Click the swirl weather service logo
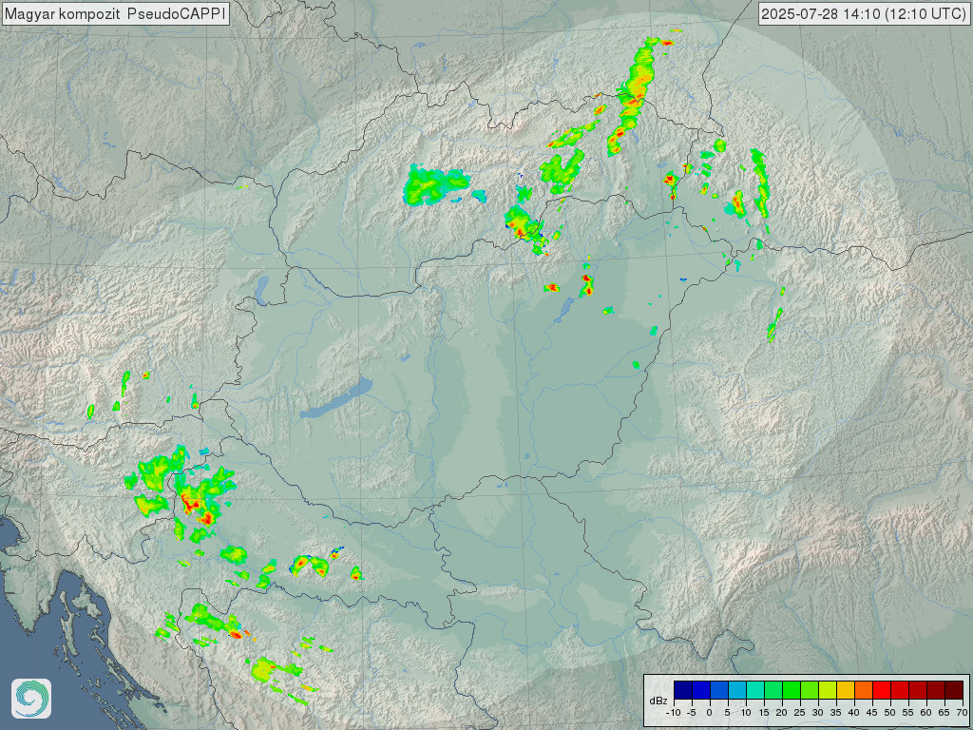This screenshot has width=973, height=730. coord(31,699)
